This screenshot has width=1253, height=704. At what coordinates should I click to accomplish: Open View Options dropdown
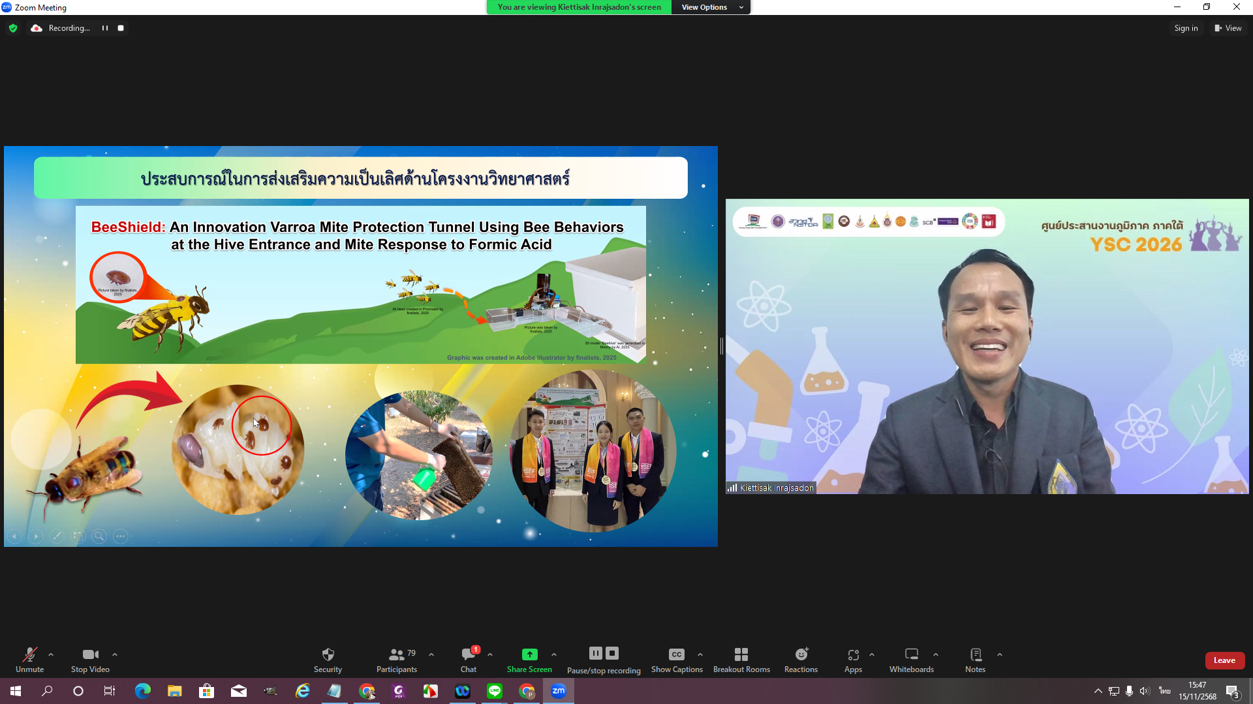click(711, 7)
